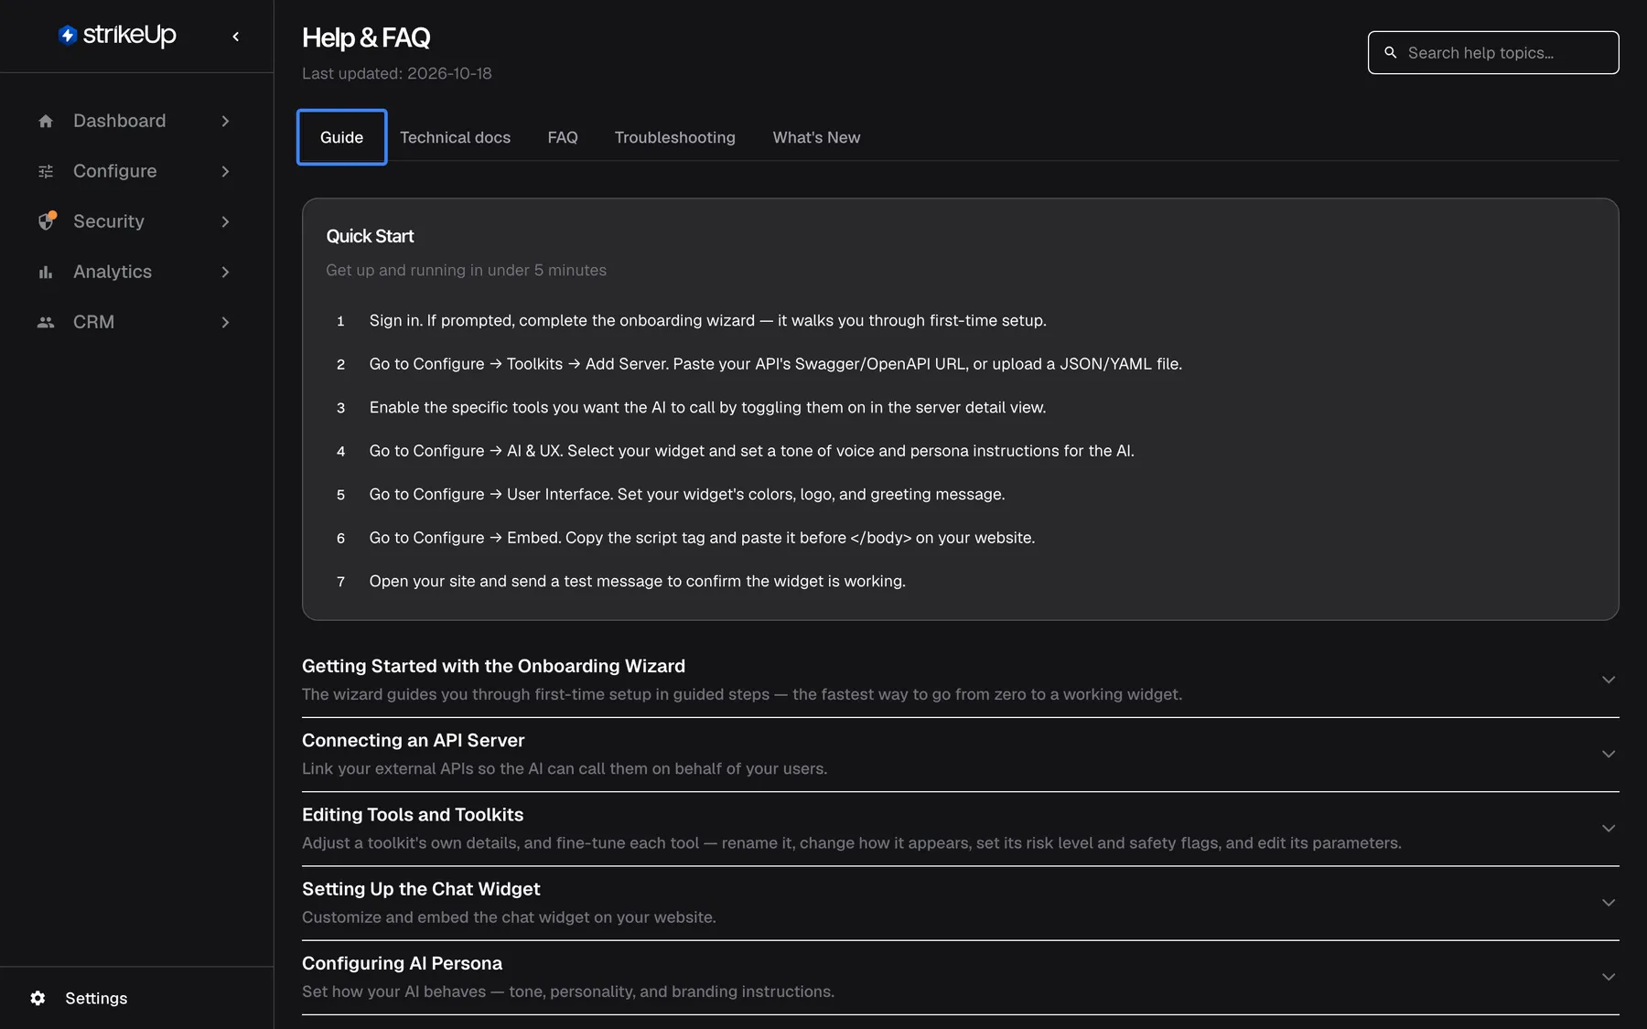Expand the Analytics submenu chevron
1647x1029 pixels.
[x=225, y=272]
